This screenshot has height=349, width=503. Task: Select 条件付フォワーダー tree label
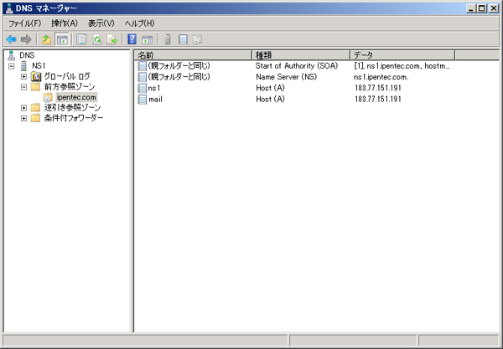coord(74,118)
